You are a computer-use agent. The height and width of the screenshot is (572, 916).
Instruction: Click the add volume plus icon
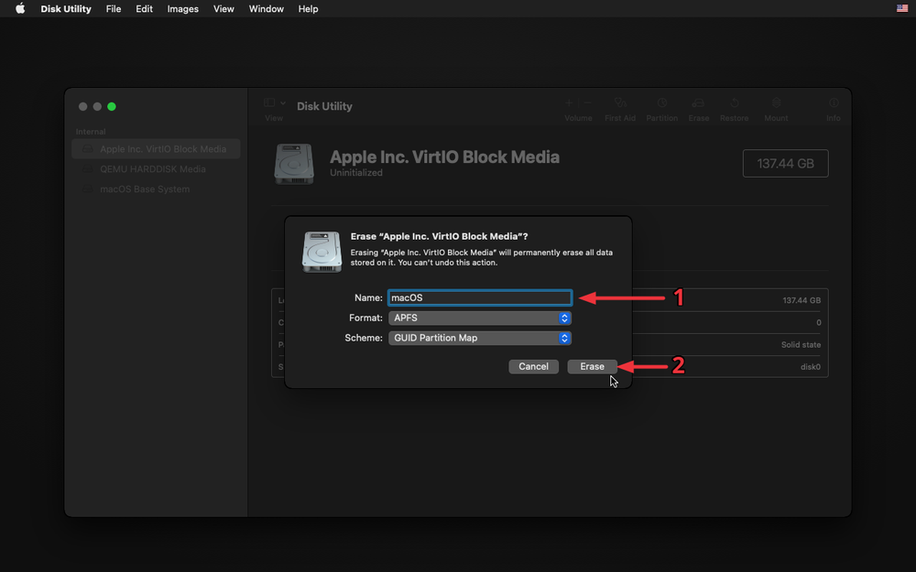pos(569,103)
